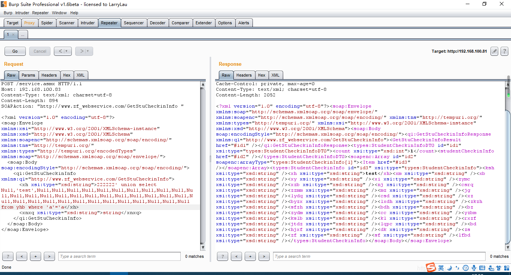The image size is (511, 275).
Task: Switch to the Target tool tab
Action: click(12, 23)
